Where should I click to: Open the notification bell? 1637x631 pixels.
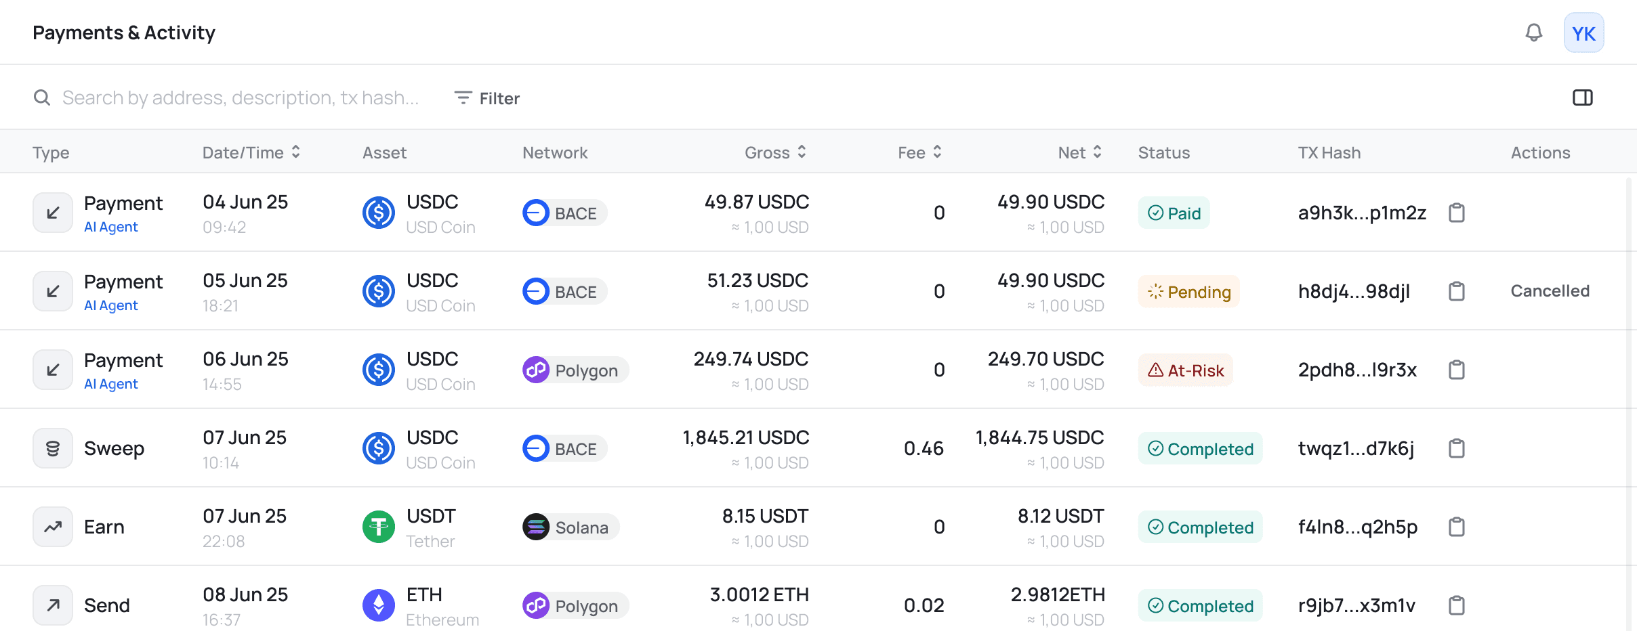[x=1534, y=32]
